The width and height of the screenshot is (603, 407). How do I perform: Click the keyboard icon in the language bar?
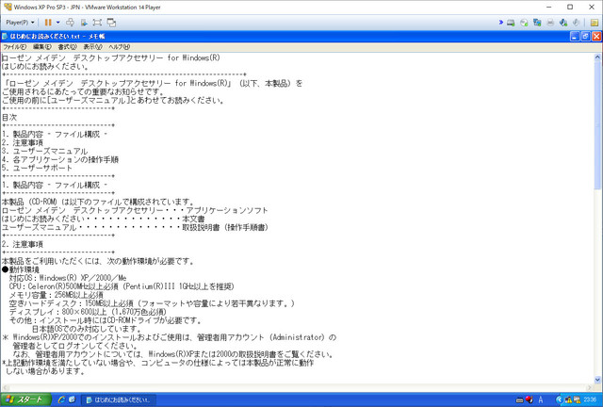coord(519,400)
